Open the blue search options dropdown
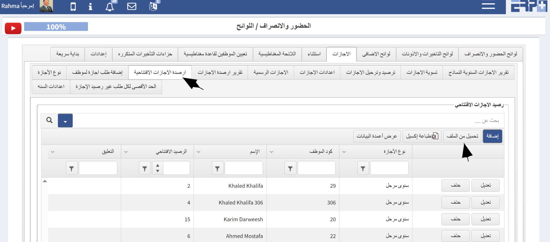The image size is (550, 242). (x=65, y=120)
